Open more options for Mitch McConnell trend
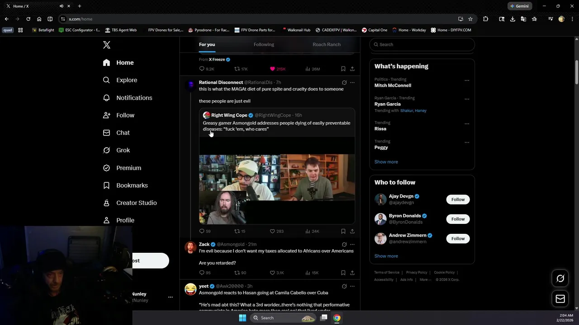579x325 pixels. [467, 81]
